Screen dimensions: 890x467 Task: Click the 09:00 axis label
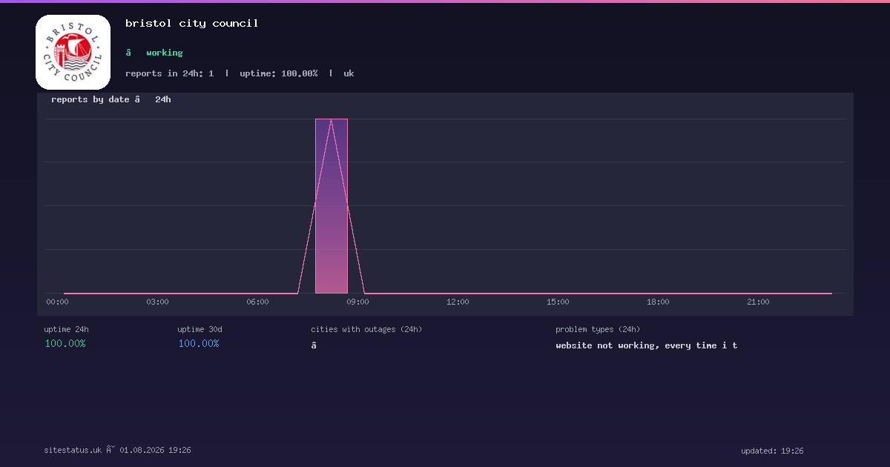[357, 302]
